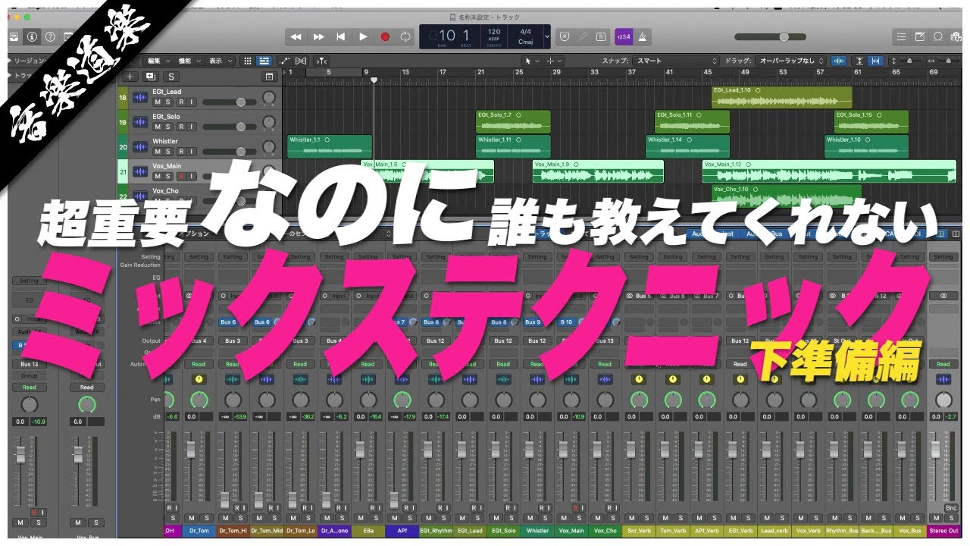Open the 編集 menu

click(x=157, y=61)
